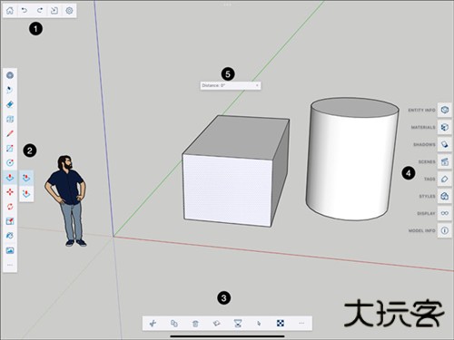Open the Scenes panel
The height and width of the screenshot is (340, 454).
point(445,161)
